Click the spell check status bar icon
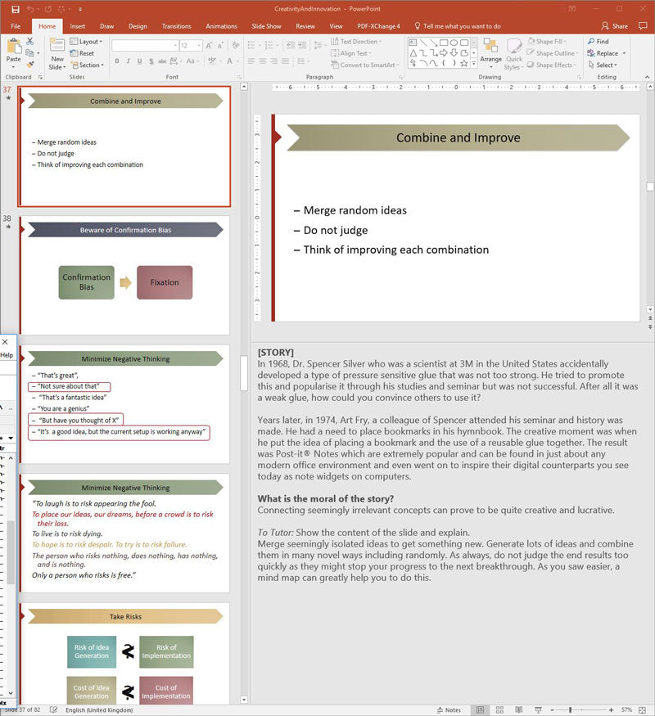Image resolution: width=655 pixels, height=716 pixels. point(53,709)
